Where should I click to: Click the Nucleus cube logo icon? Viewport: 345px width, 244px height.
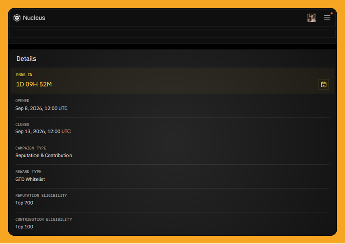pyautogui.click(x=17, y=18)
